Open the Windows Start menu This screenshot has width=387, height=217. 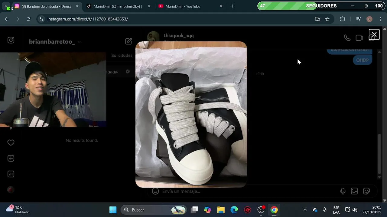tap(113, 210)
